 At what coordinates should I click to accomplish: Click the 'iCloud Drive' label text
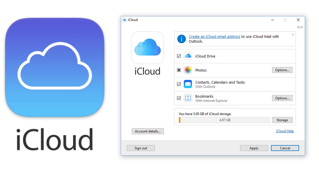pyautogui.click(x=205, y=56)
